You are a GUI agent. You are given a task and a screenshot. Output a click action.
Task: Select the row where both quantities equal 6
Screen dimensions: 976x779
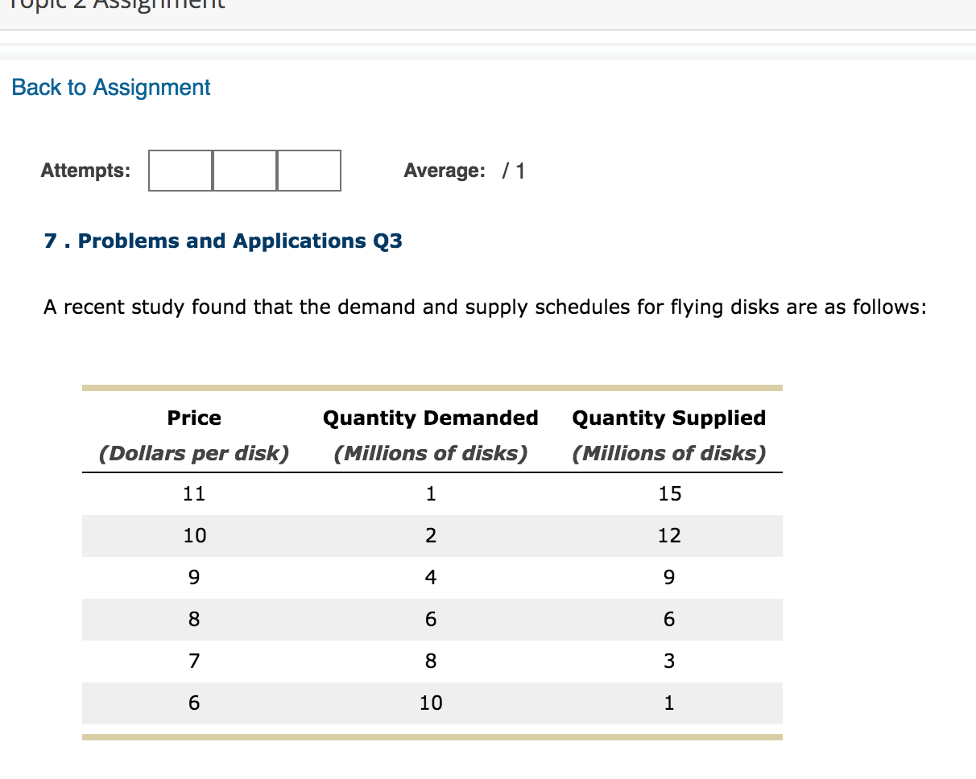(431, 619)
